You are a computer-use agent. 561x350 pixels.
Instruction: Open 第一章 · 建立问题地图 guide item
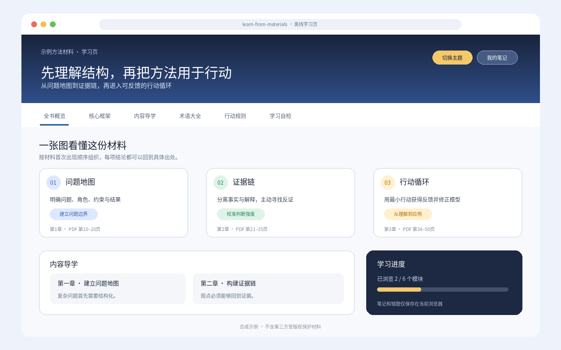pyautogui.click(x=118, y=289)
